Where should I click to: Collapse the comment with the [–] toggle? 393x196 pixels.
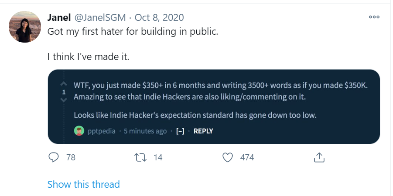pos(180,131)
